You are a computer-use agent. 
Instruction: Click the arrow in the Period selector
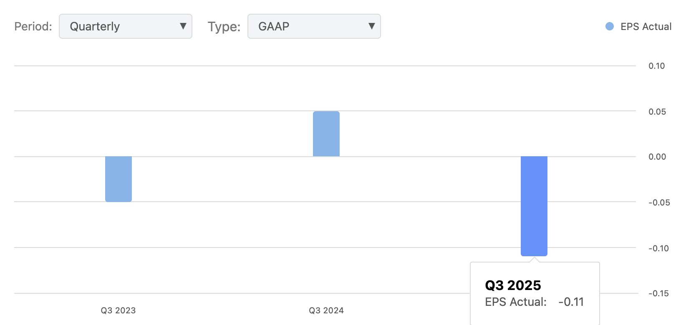[183, 26]
